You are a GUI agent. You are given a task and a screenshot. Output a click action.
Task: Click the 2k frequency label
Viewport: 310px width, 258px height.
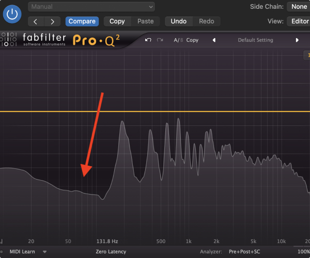pyautogui.click(x=216, y=241)
